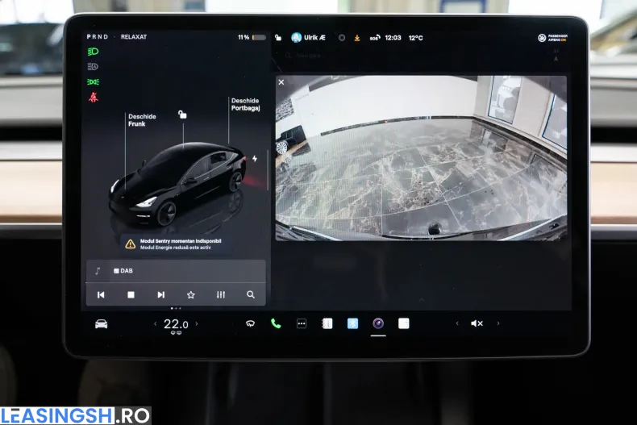
Task: Close the rear camera view
Action: pyautogui.click(x=281, y=82)
